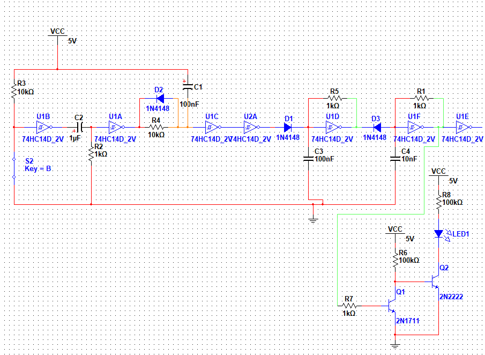
Task: Select the U1E inverter gate symbol
Action: [464, 127]
